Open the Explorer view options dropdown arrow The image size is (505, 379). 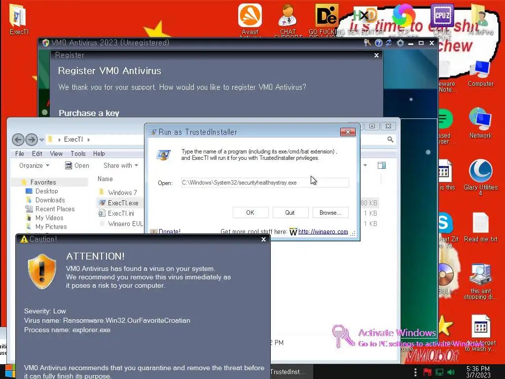365,165
